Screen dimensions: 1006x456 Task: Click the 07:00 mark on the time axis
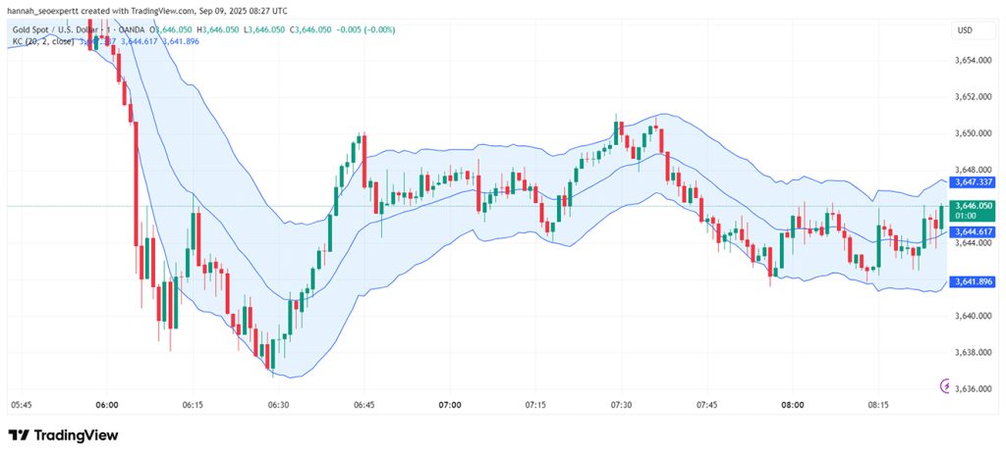(x=450, y=405)
